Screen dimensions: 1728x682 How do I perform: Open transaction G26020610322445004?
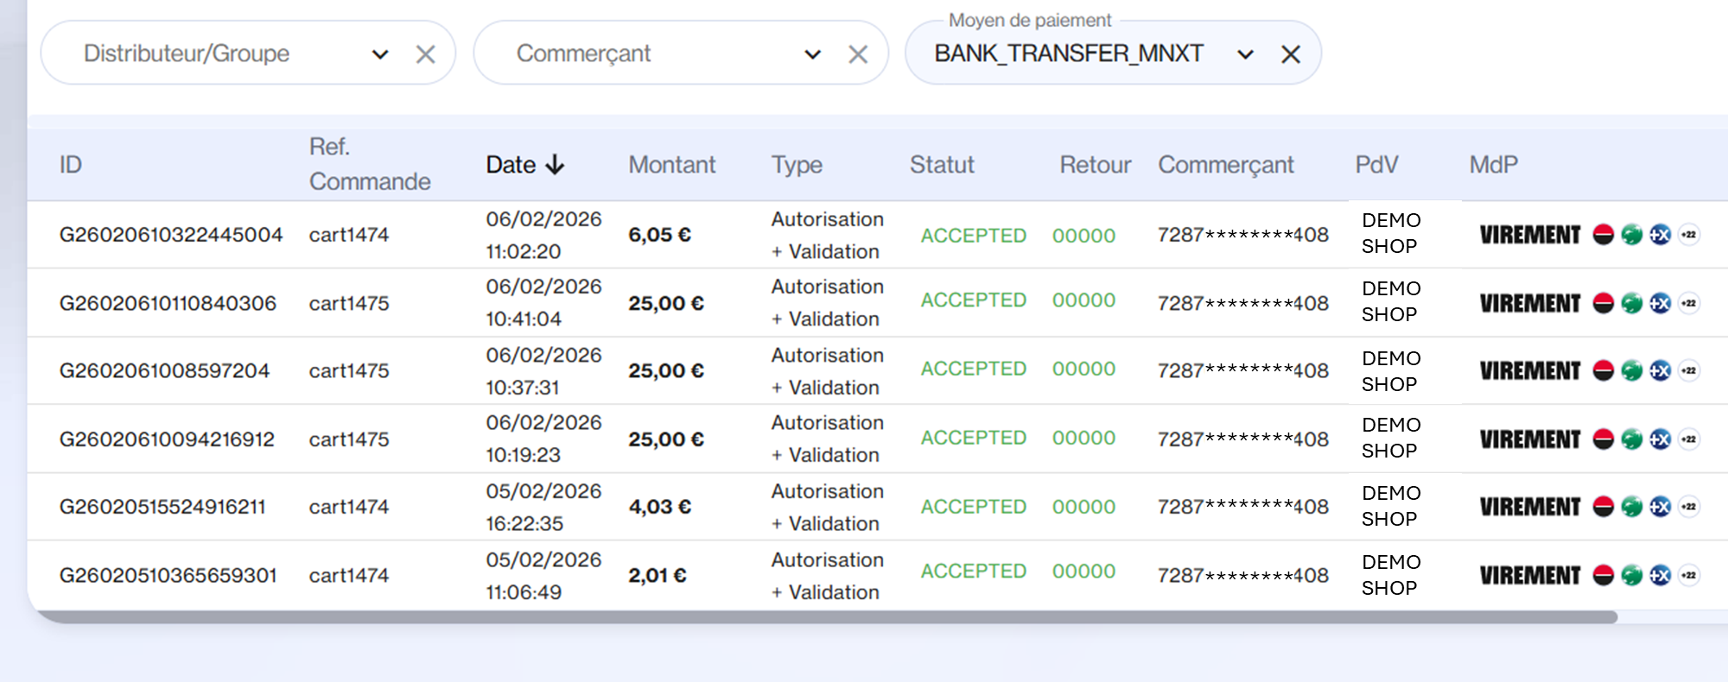coord(170,235)
